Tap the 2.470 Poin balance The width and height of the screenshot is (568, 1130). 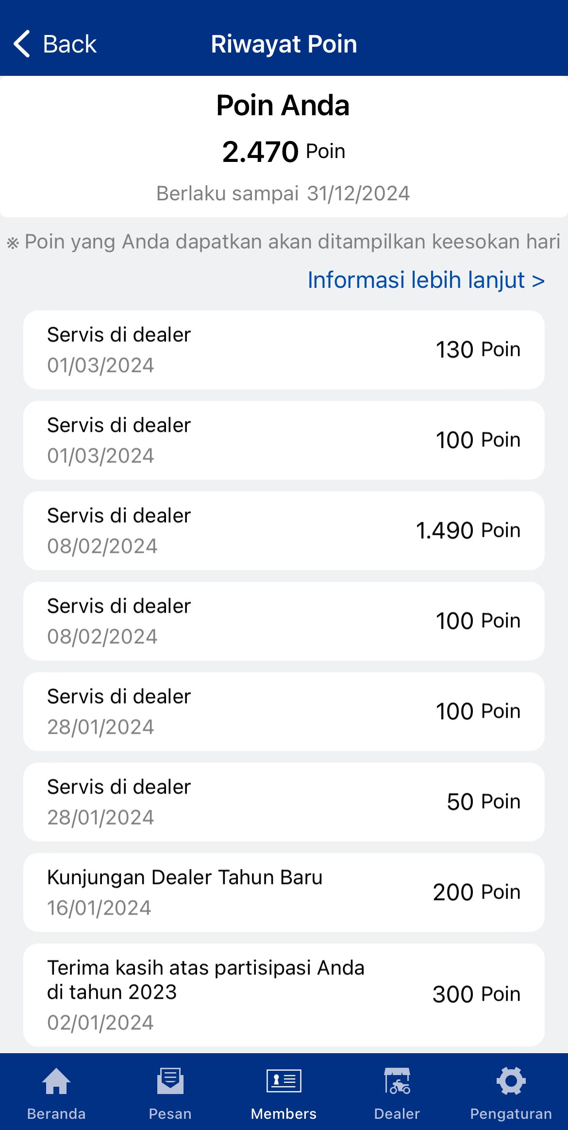(x=284, y=151)
